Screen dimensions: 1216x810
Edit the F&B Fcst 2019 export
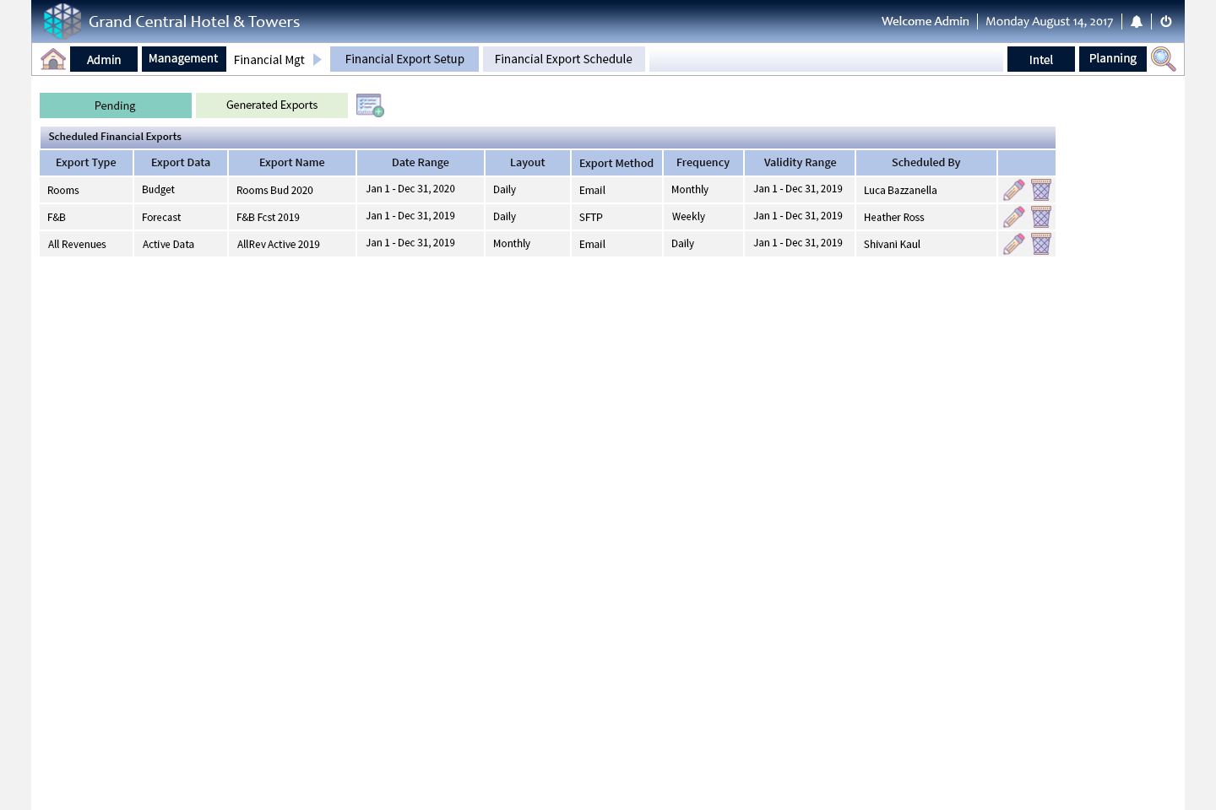(x=1013, y=217)
